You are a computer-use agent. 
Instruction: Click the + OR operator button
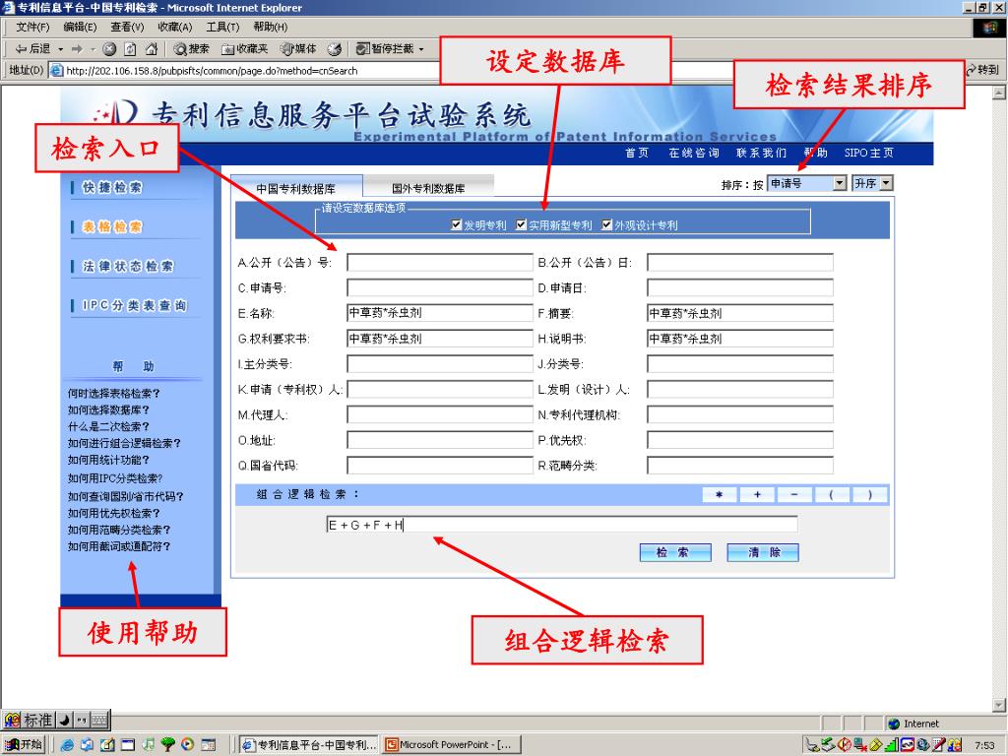757,494
